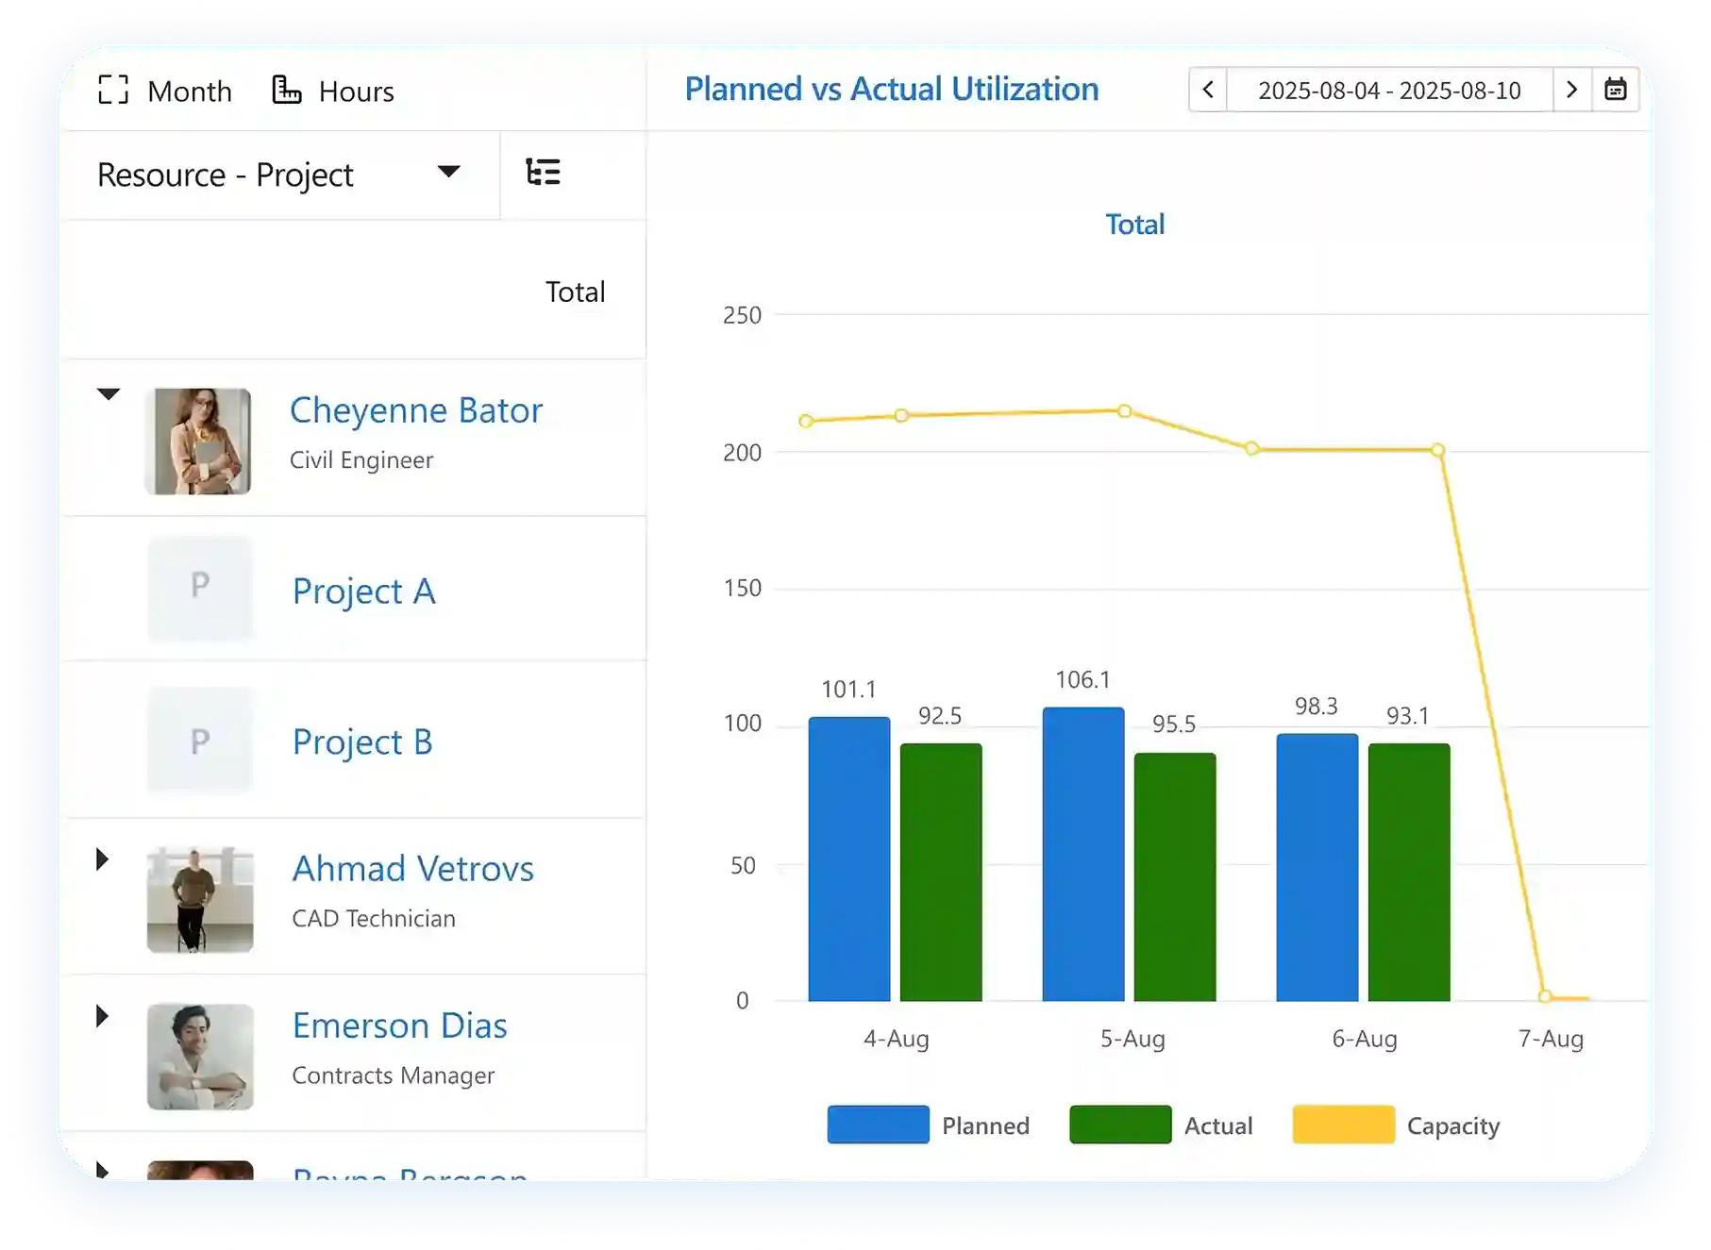
Task: Open the Project A link
Action: [363, 592]
